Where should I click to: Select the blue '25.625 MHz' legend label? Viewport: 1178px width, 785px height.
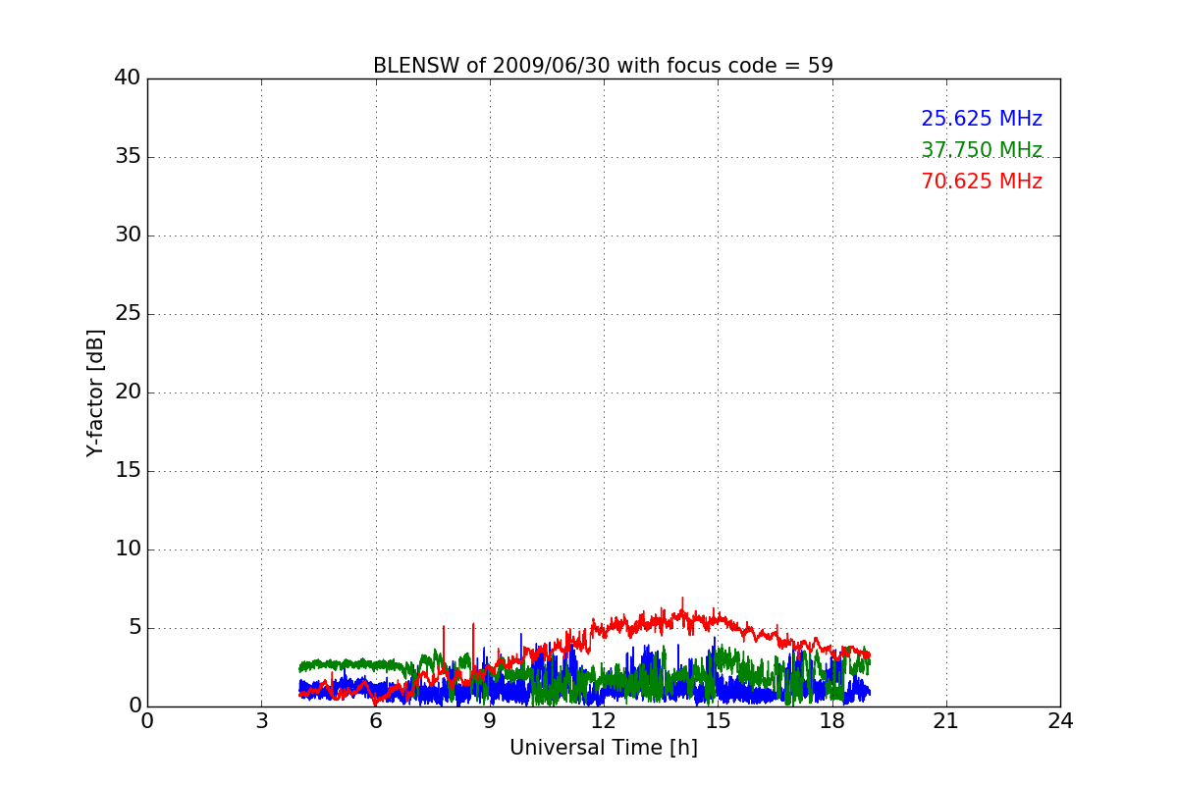(982, 119)
